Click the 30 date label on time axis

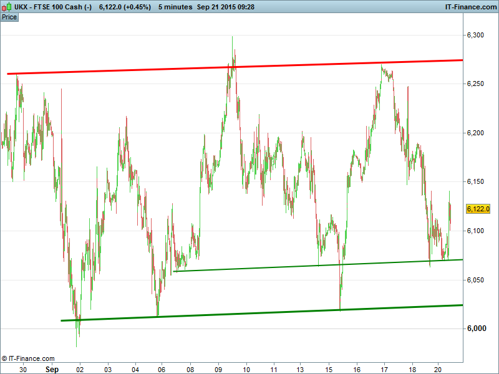tap(23, 369)
